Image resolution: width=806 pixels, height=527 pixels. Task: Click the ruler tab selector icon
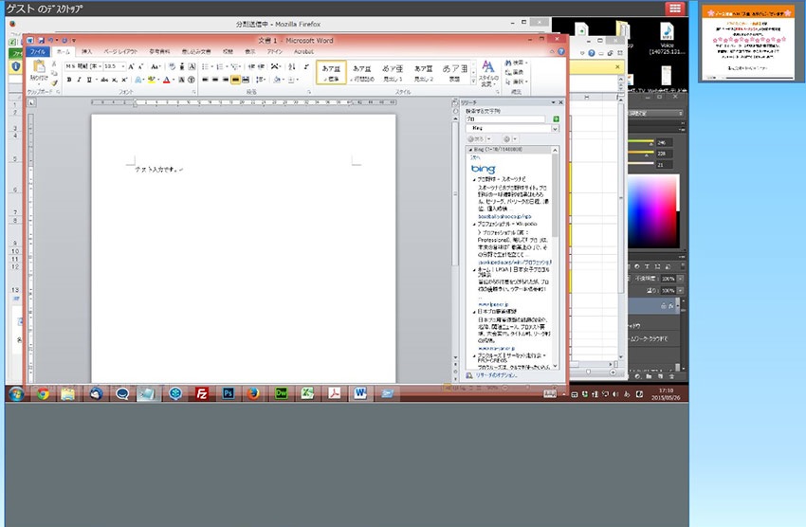(31, 102)
